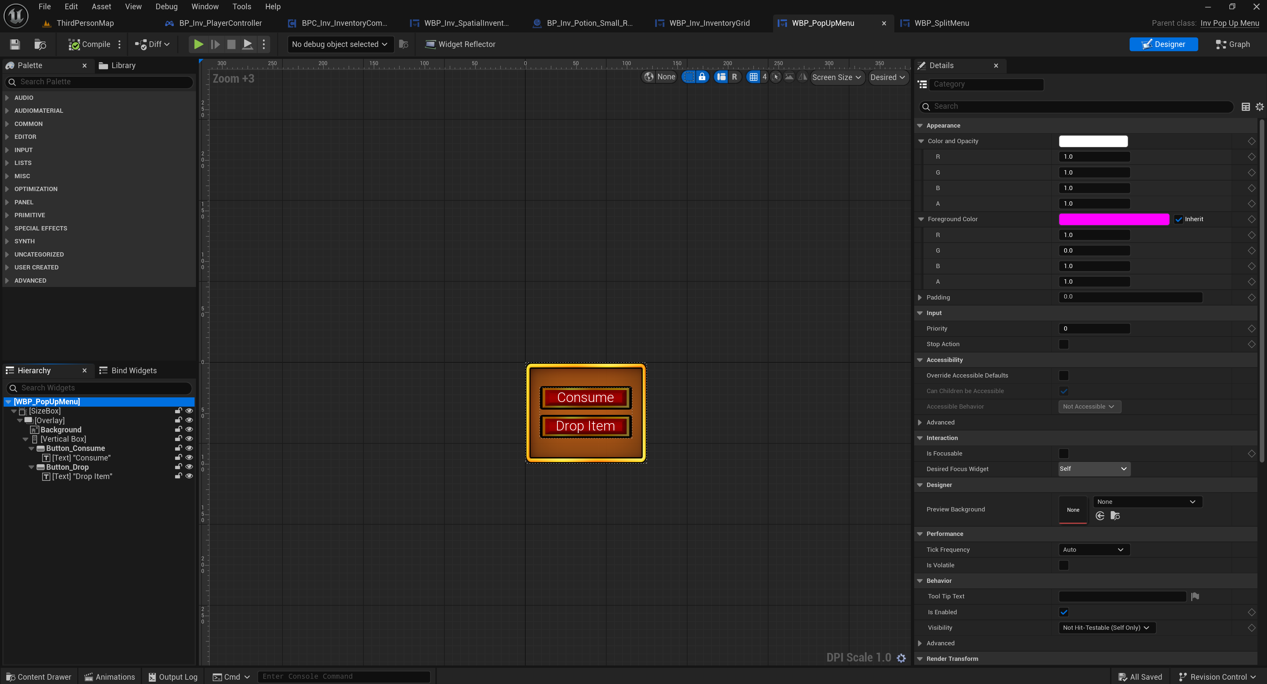Open the Screen Size dropdown

coord(836,77)
